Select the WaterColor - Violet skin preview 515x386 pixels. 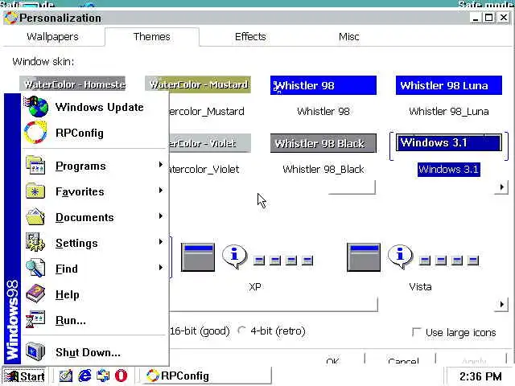pyautogui.click(x=210, y=143)
